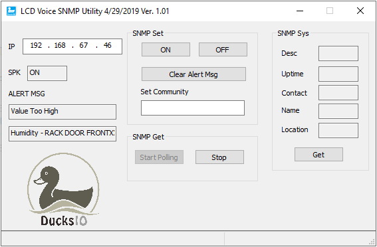
Task: Select the IP octet 168
Action: click(x=60, y=45)
